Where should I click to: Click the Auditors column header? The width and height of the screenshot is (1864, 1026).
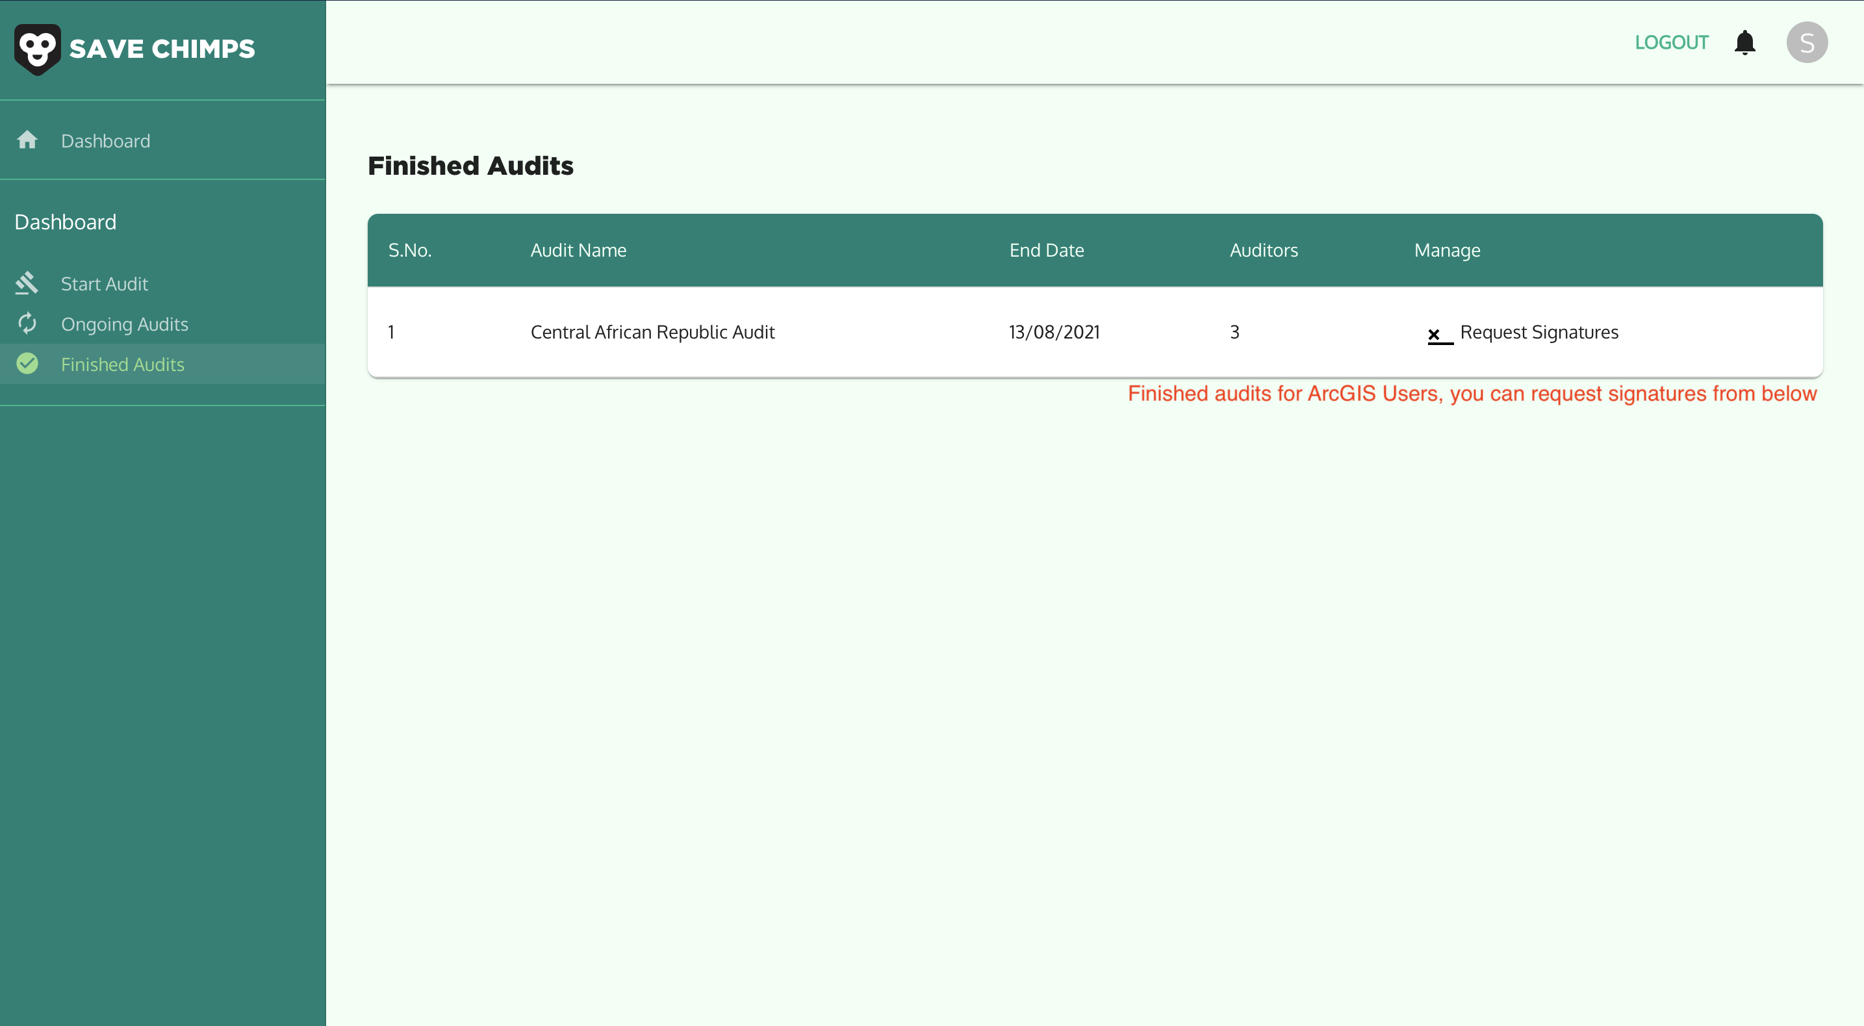(1264, 250)
